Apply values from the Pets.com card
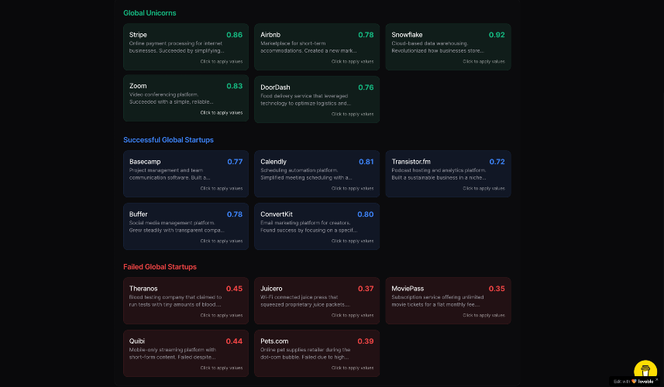Image resolution: width=664 pixels, height=387 pixels. coord(317,353)
